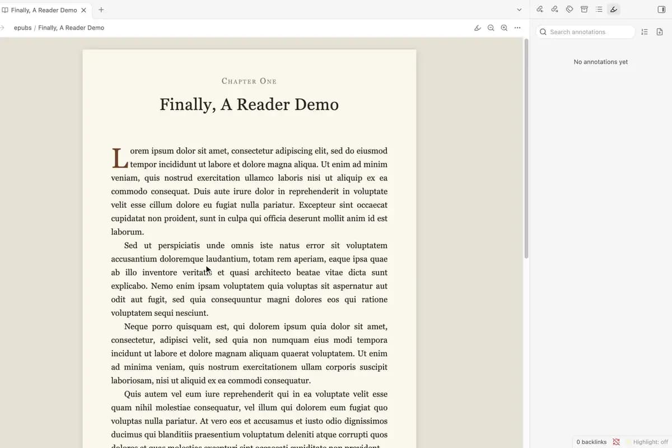Screen dimensions: 672x448
Task: Change the annotation sort order
Action: [x=645, y=32]
